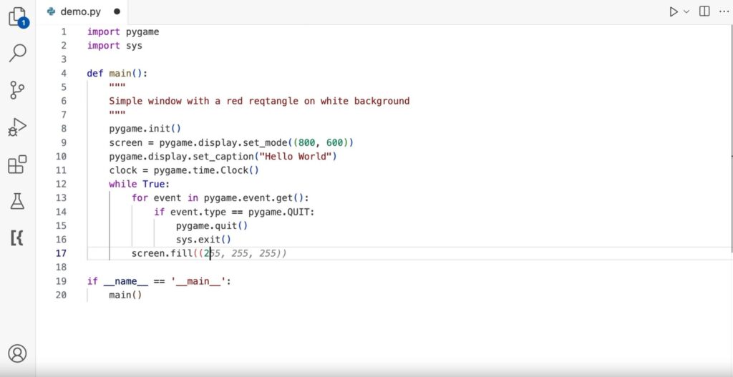The image size is (733, 377).
Task: Click 'pygame.QUIT' on line 14
Action: coord(279,212)
